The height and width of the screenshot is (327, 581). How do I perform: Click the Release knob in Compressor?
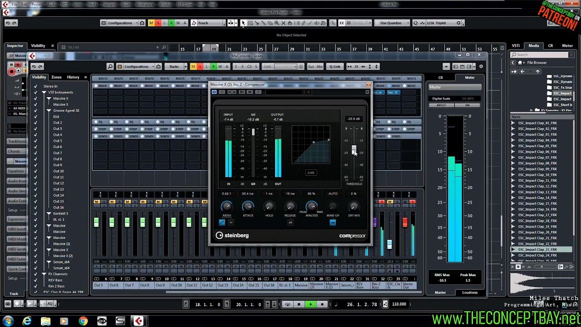[290, 207]
